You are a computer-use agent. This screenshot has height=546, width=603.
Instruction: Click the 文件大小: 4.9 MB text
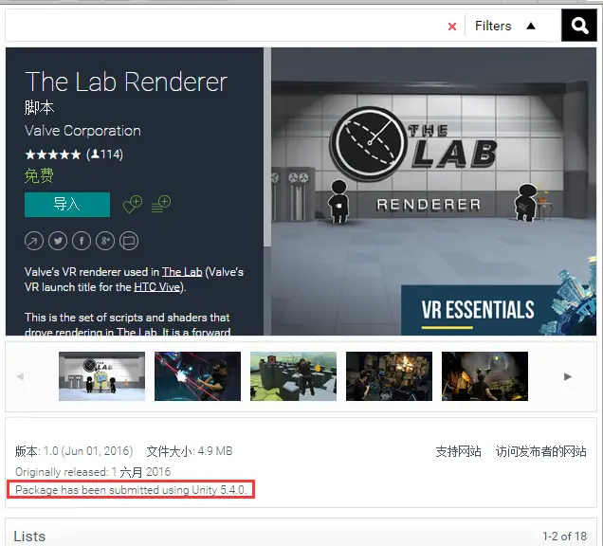(x=190, y=451)
